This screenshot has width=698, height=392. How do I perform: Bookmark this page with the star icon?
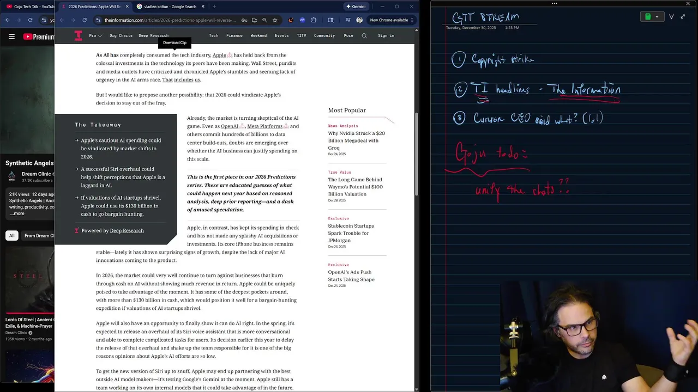click(x=275, y=20)
